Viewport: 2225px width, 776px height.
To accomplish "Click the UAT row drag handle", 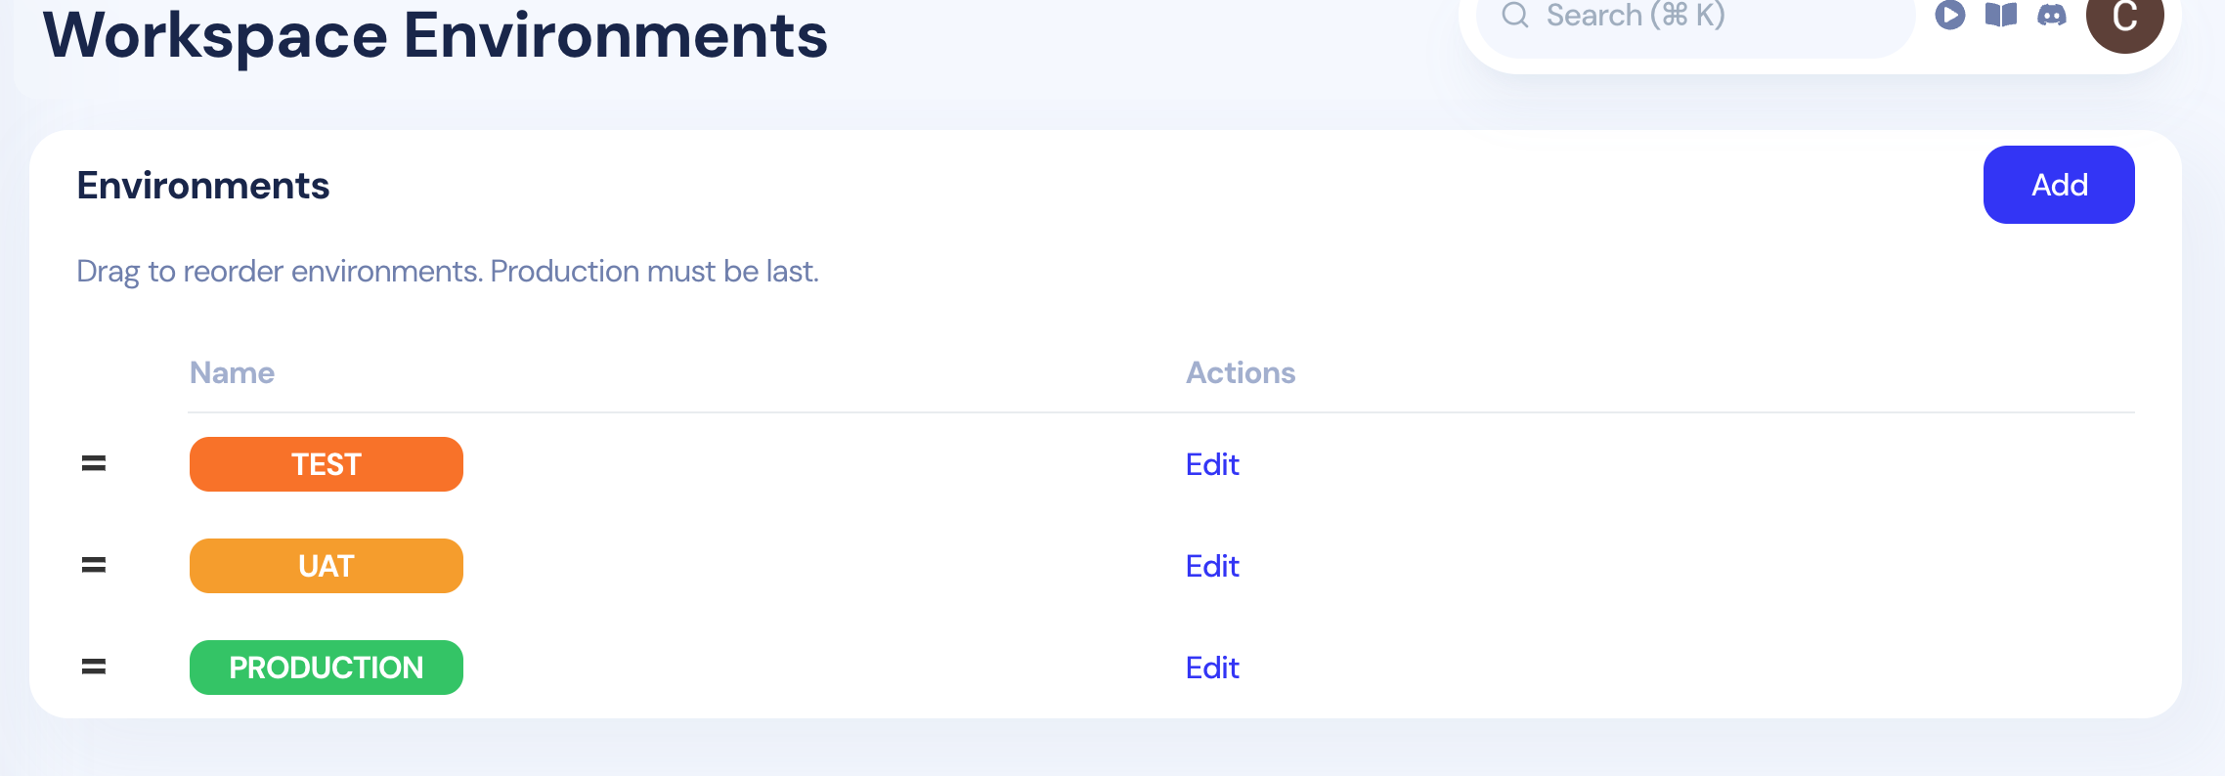I will (94, 566).
